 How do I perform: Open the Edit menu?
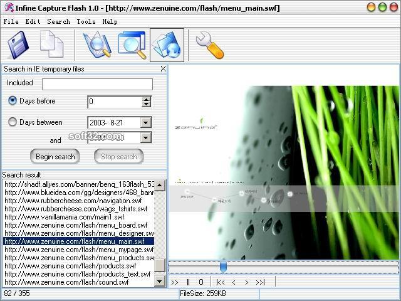[x=33, y=21]
